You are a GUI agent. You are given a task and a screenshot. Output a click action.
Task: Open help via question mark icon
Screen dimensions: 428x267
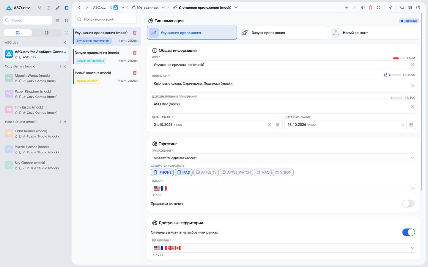418,7
